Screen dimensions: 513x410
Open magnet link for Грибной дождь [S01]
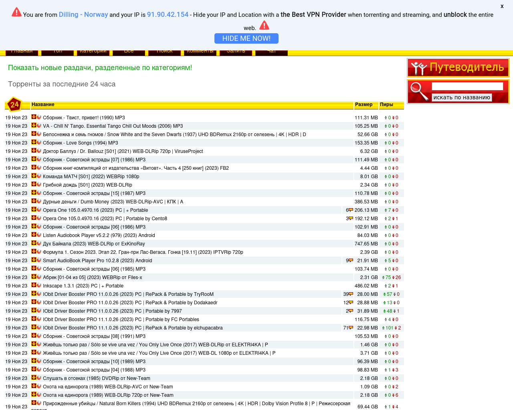pyautogui.click(x=39, y=185)
